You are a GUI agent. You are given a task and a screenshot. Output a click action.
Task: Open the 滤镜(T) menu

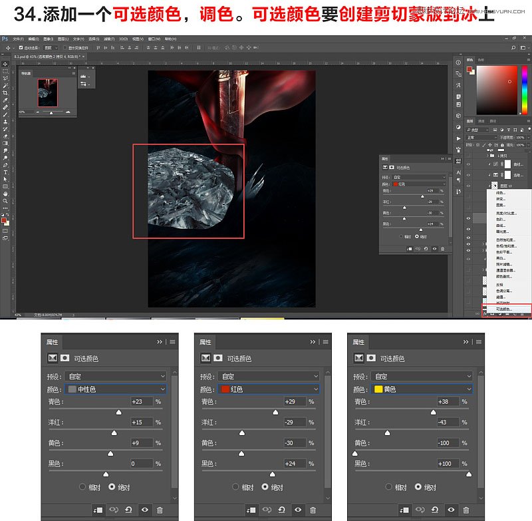(x=109, y=39)
